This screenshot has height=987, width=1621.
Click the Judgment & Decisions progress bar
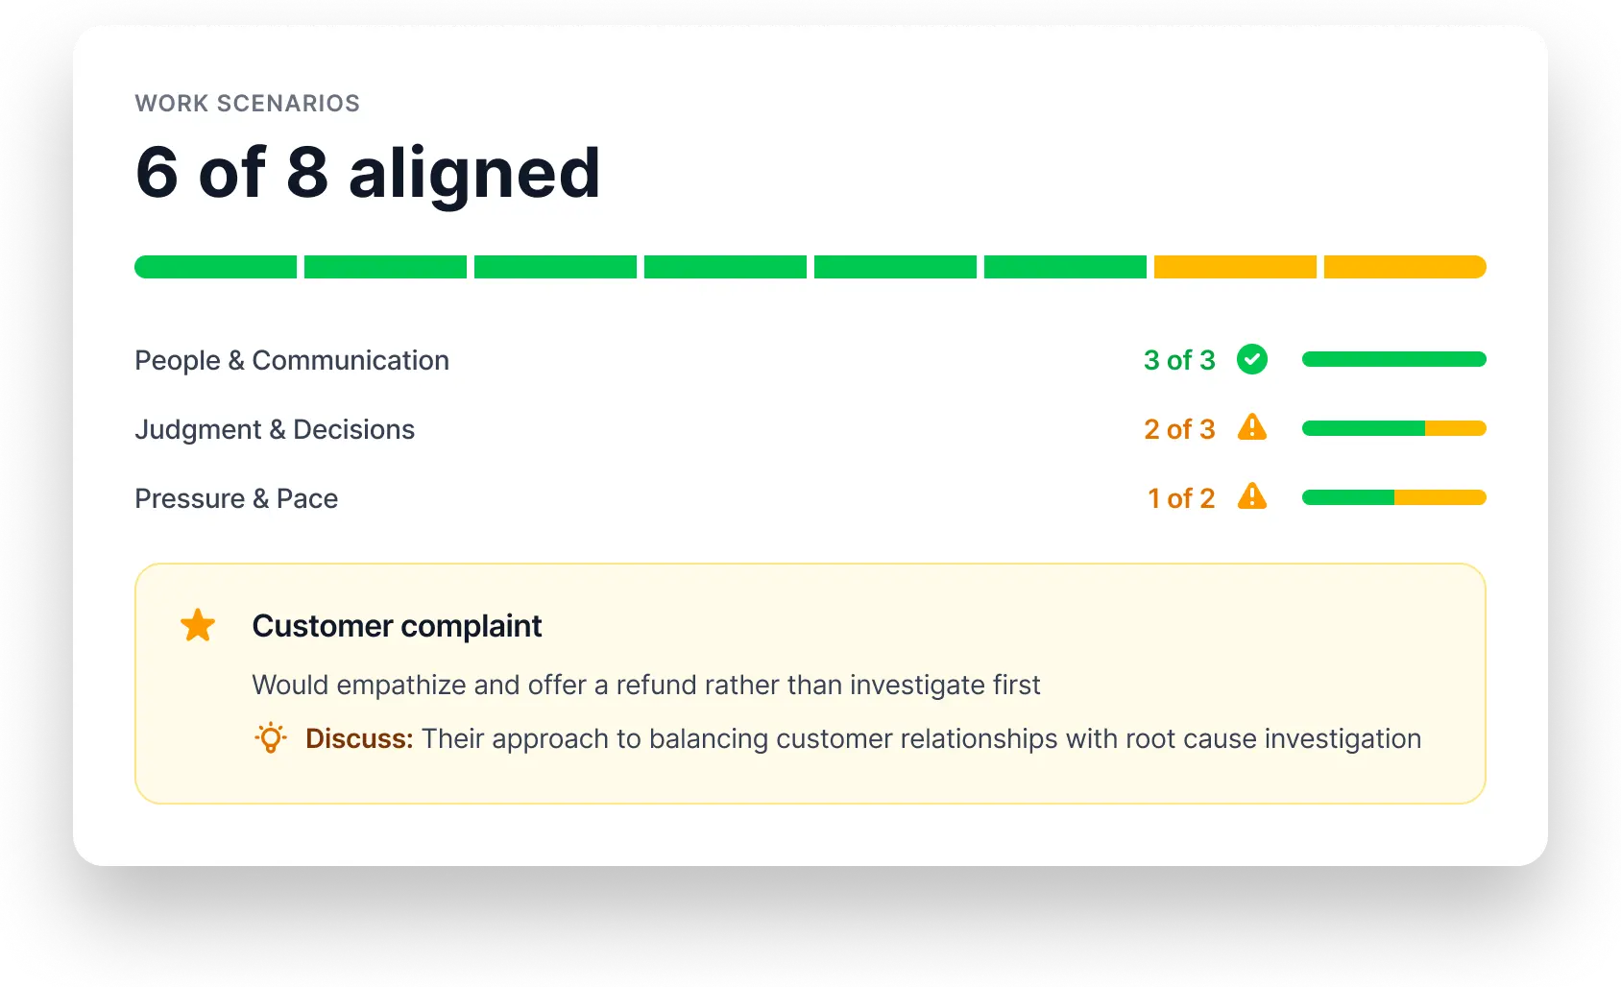click(1393, 428)
